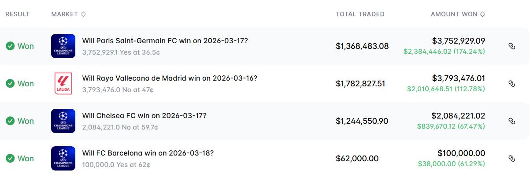Viewport: 530px width, 178px height.
Task: Open 'Will FC Barcelona win' market
Action: click(x=148, y=153)
